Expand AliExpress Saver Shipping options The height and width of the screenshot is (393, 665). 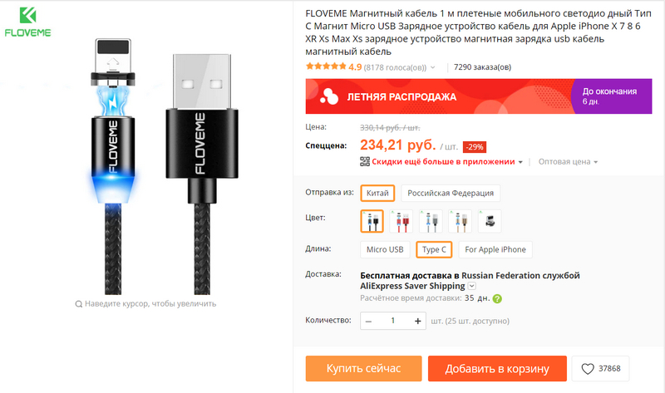471,286
